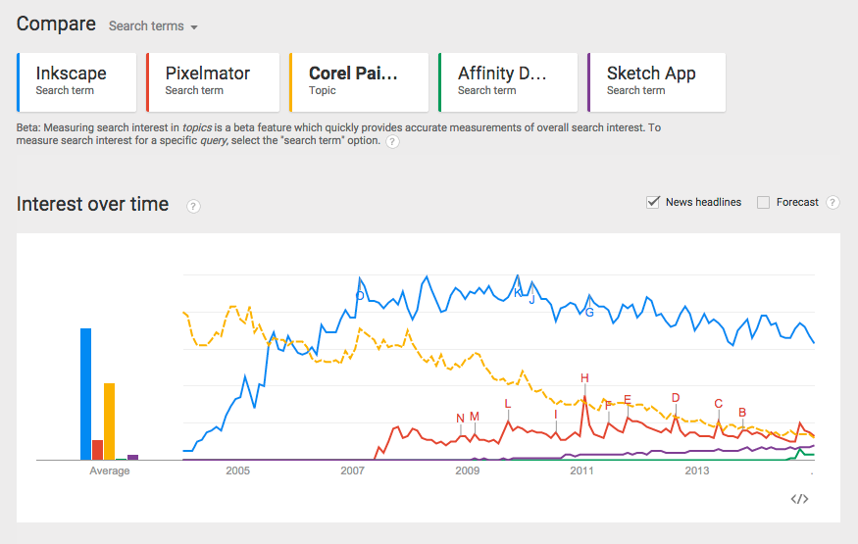Click news headline marker B on chart
858x544 pixels.
point(742,413)
